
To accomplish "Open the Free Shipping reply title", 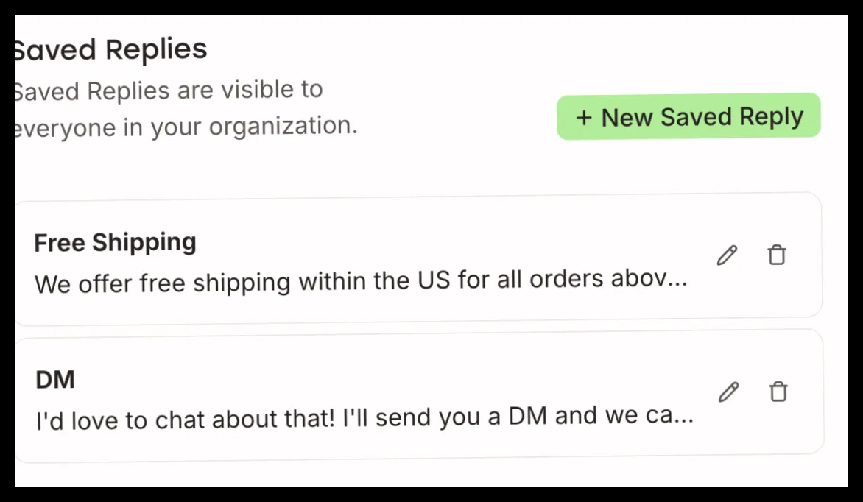I will (x=115, y=243).
